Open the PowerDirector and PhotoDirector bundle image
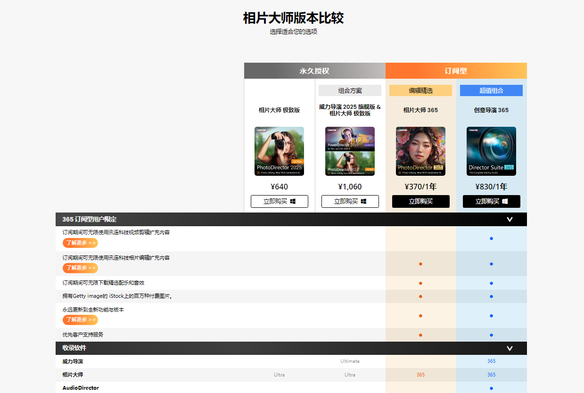This screenshot has width=584, height=393. click(350, 151)
